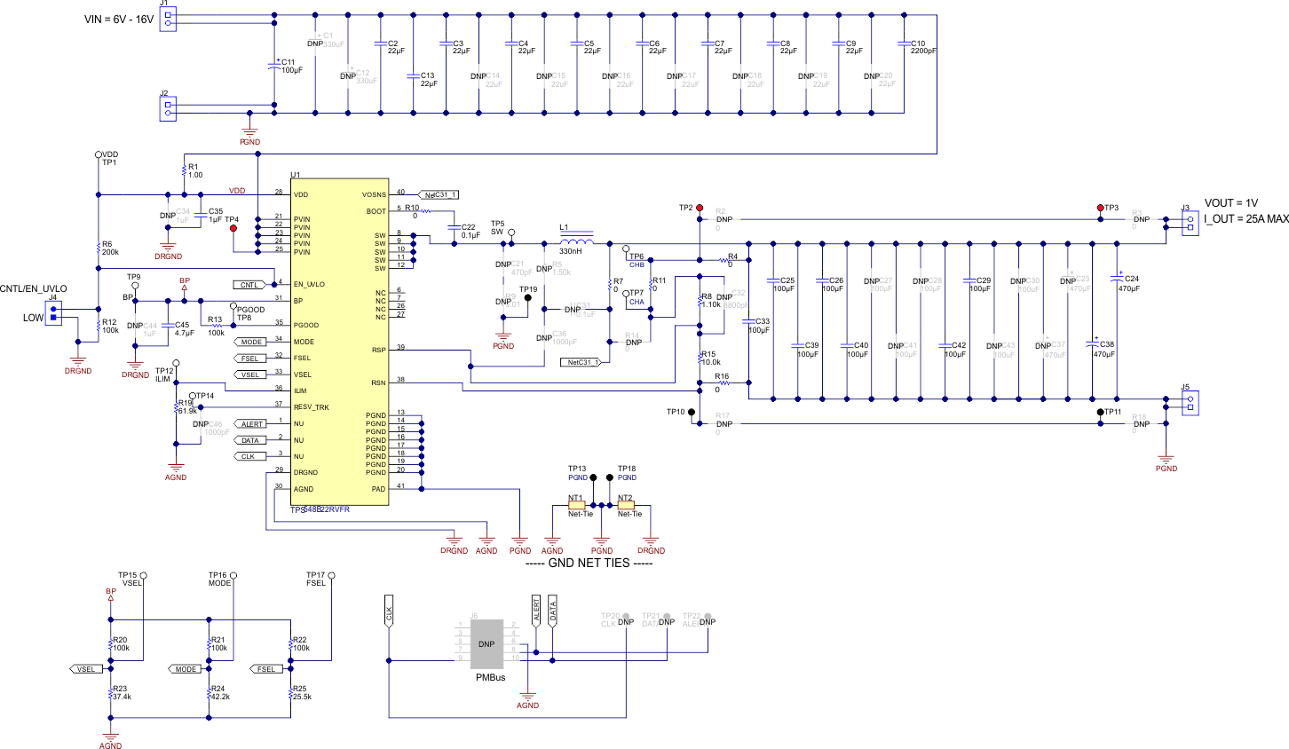Click the C11 100µF polarized capacitor
This screenshot has width=1289, height=749.
tap(274, 66)
